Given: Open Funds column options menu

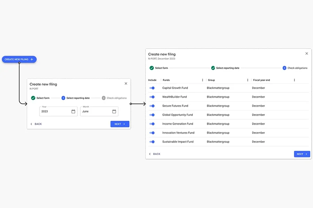Looking at the screenshot, I should [203, 80].
